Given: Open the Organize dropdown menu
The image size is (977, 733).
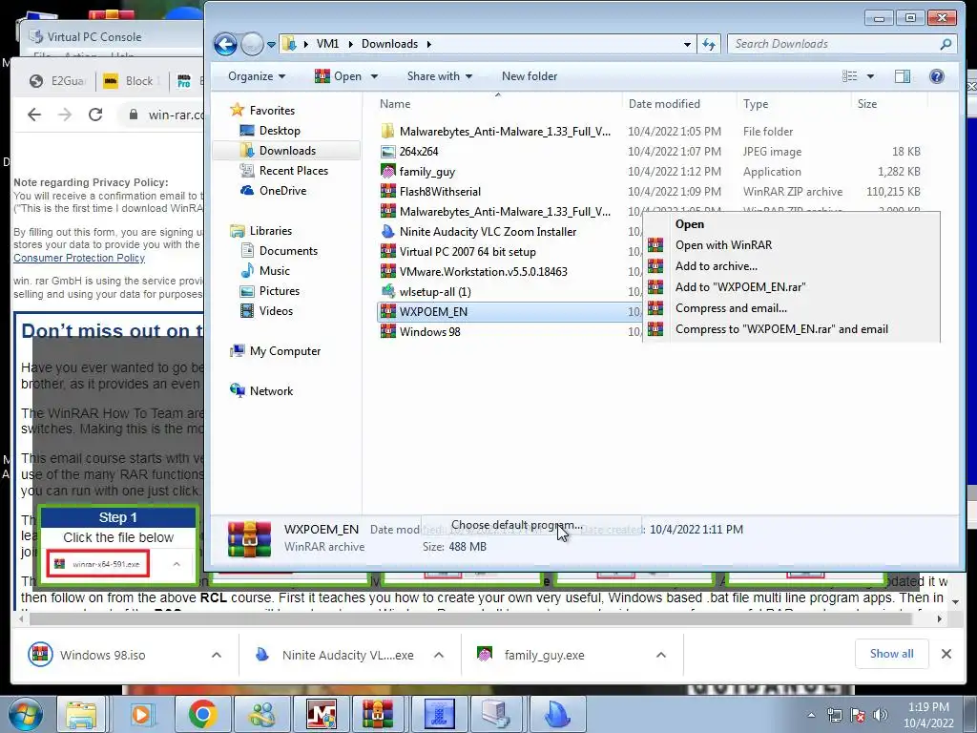Looking at the screenshot, I should coord(257,76).
